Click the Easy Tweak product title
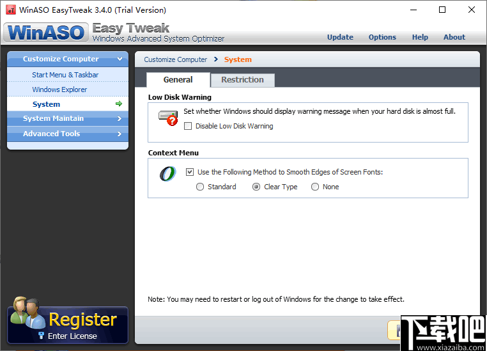 (x=131, y=28)
